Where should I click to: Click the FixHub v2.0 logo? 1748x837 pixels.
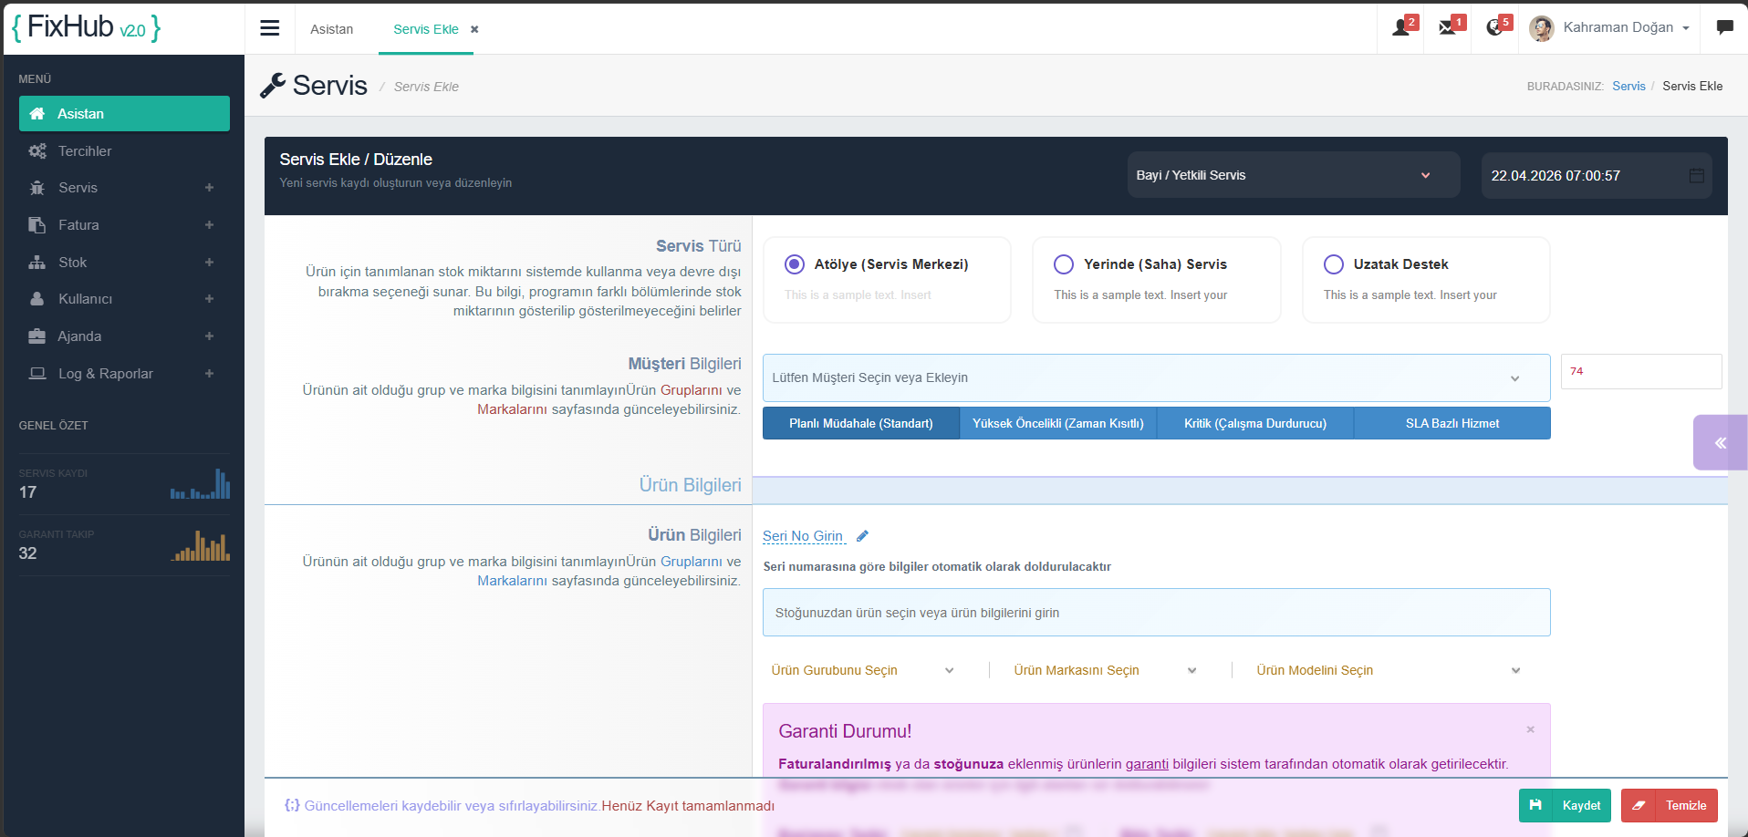87,27
